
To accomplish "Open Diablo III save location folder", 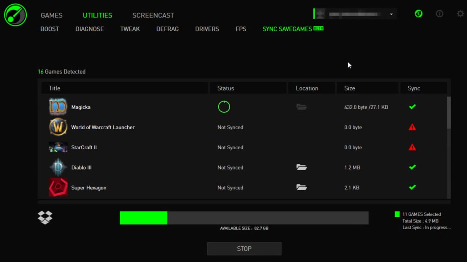I will 301,167.
